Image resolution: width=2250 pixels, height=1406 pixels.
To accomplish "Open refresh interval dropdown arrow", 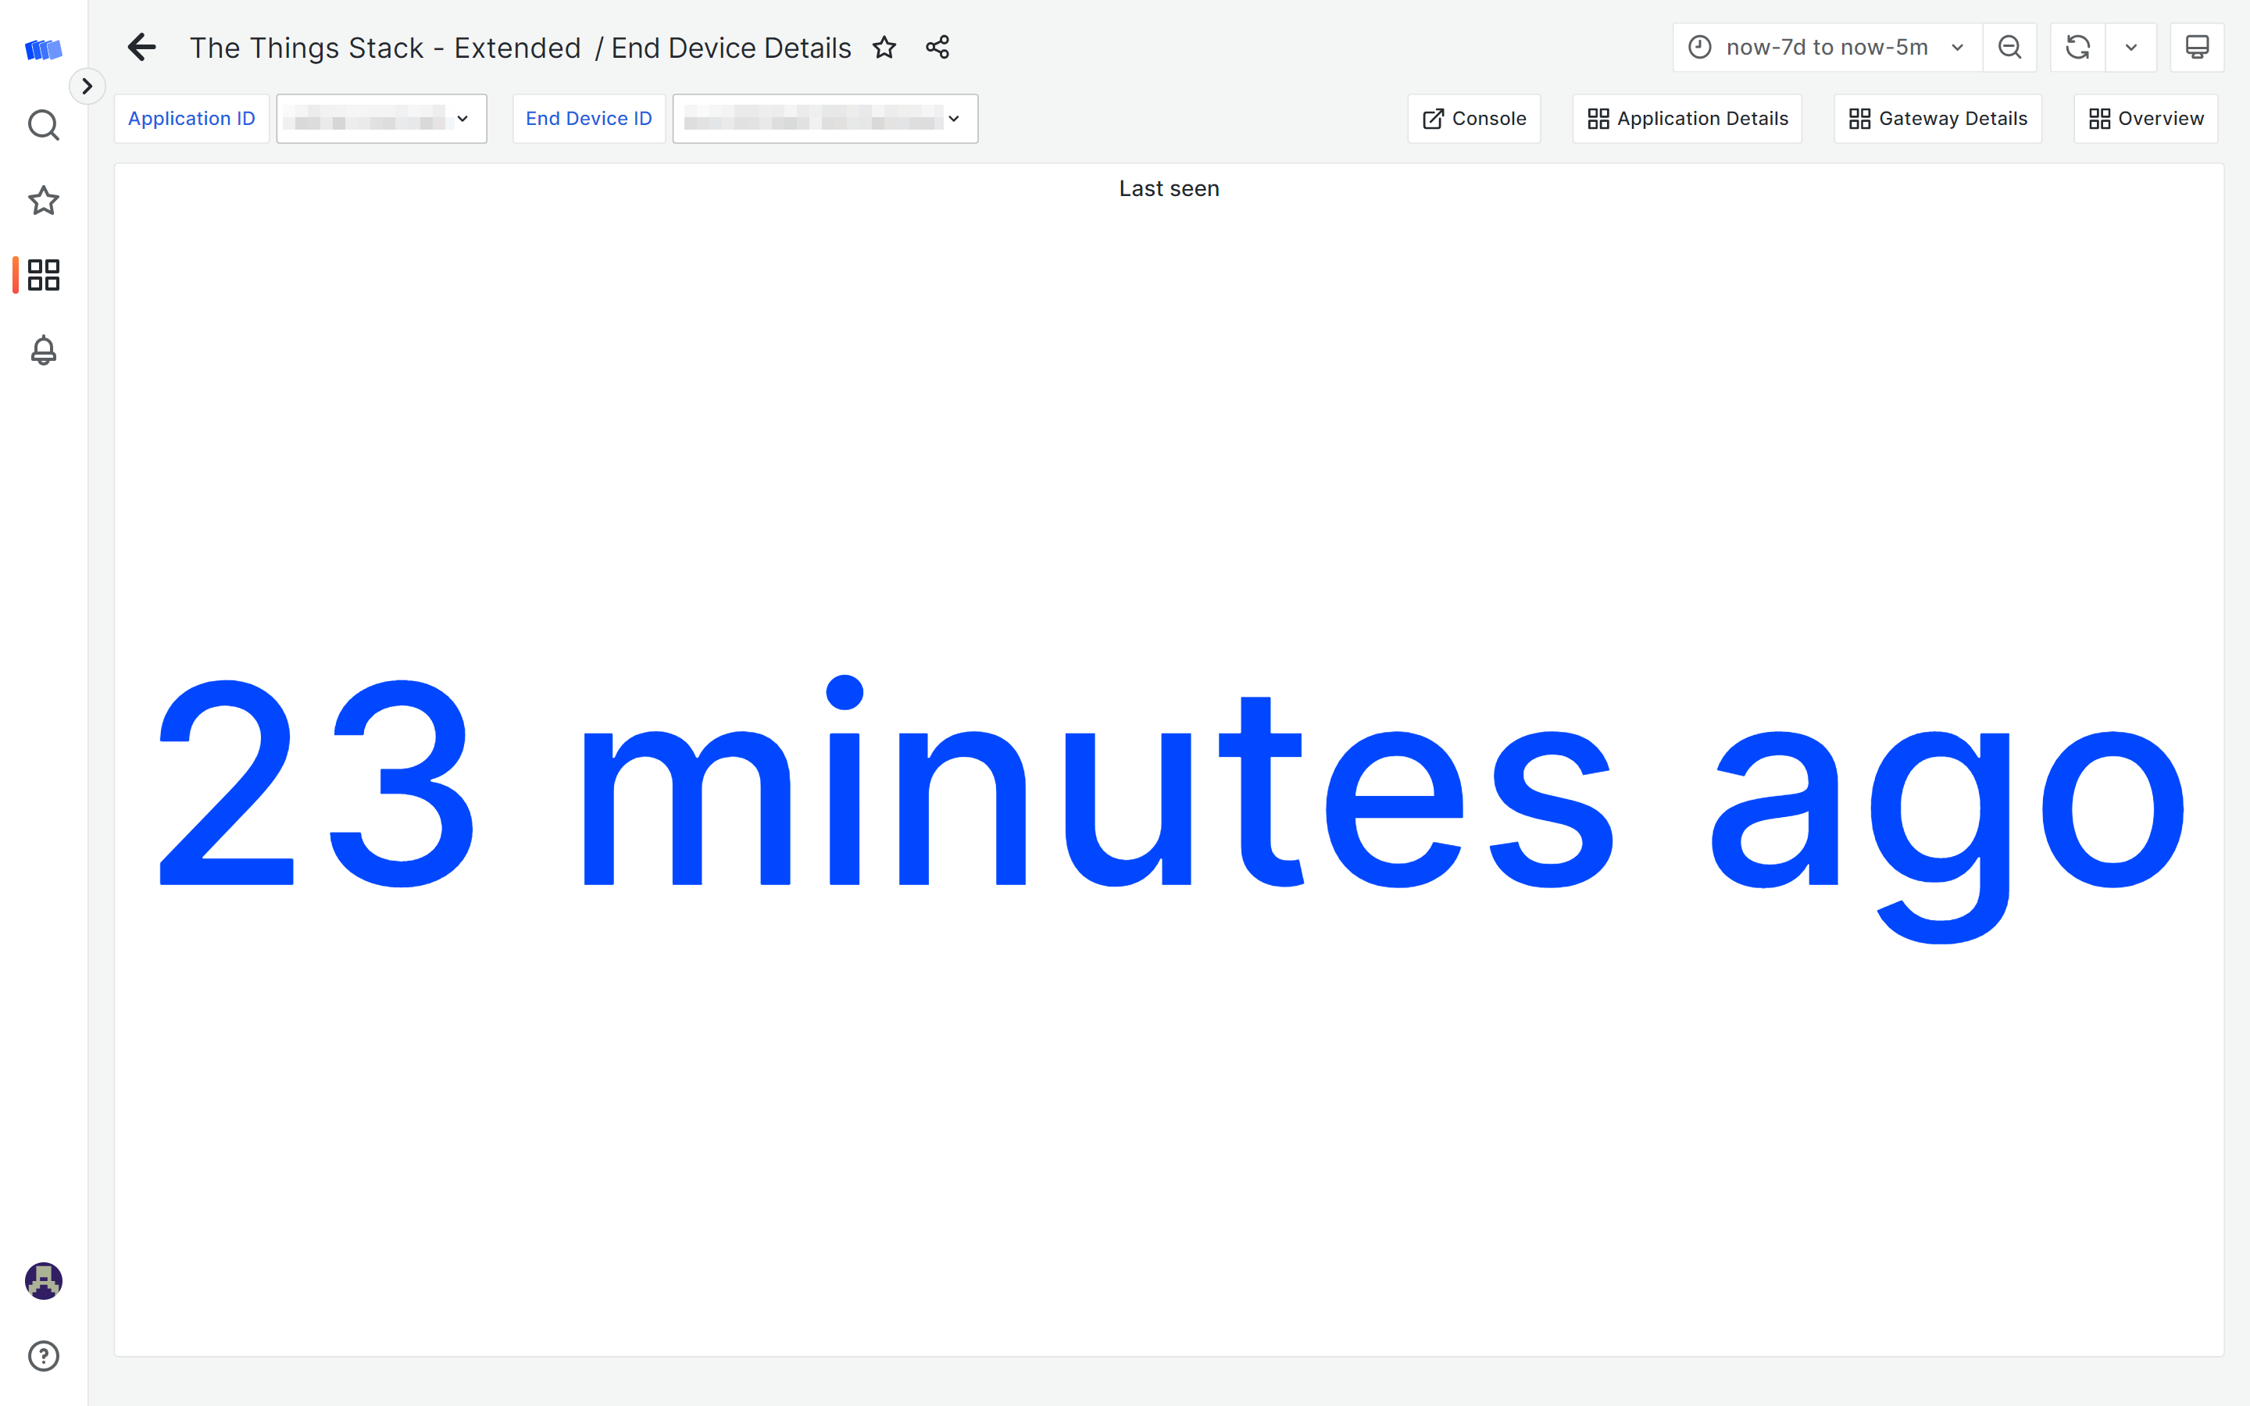I will point(2131,48).
